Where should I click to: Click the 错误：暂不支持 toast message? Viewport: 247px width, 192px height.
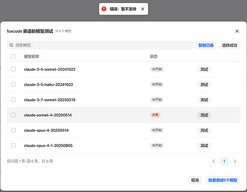[123, 9]
